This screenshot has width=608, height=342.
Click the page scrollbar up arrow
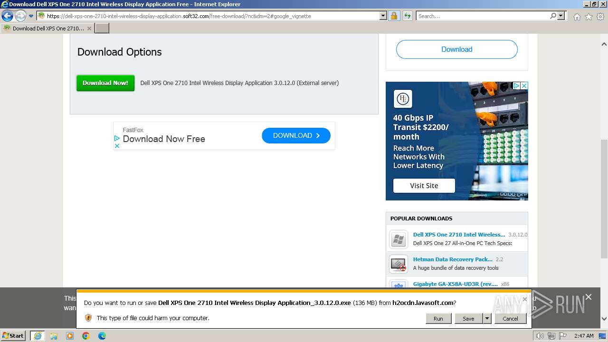pyautogui.click(x=604, y=44)
